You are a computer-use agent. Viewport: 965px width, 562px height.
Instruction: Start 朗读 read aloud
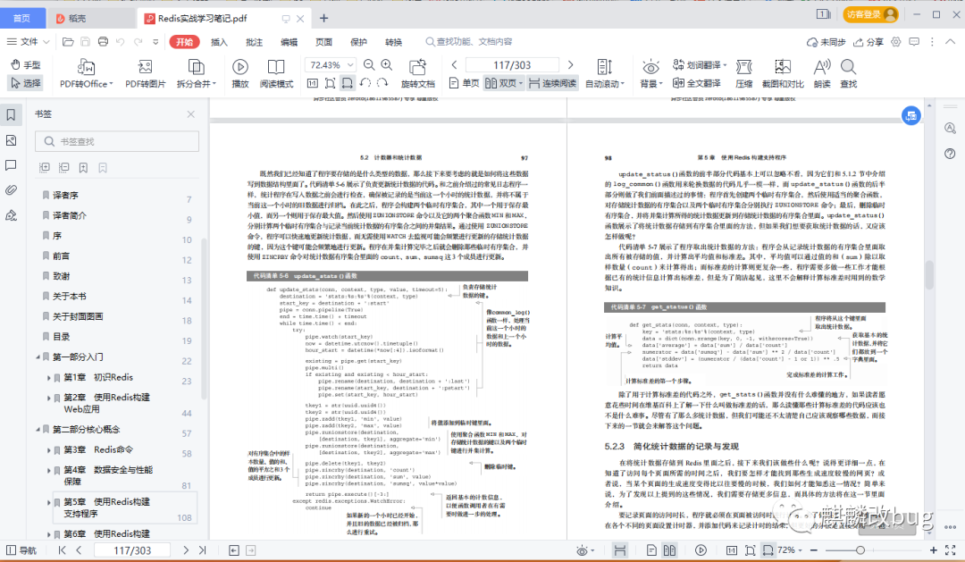pyautogui.click(x=822, y=74)
